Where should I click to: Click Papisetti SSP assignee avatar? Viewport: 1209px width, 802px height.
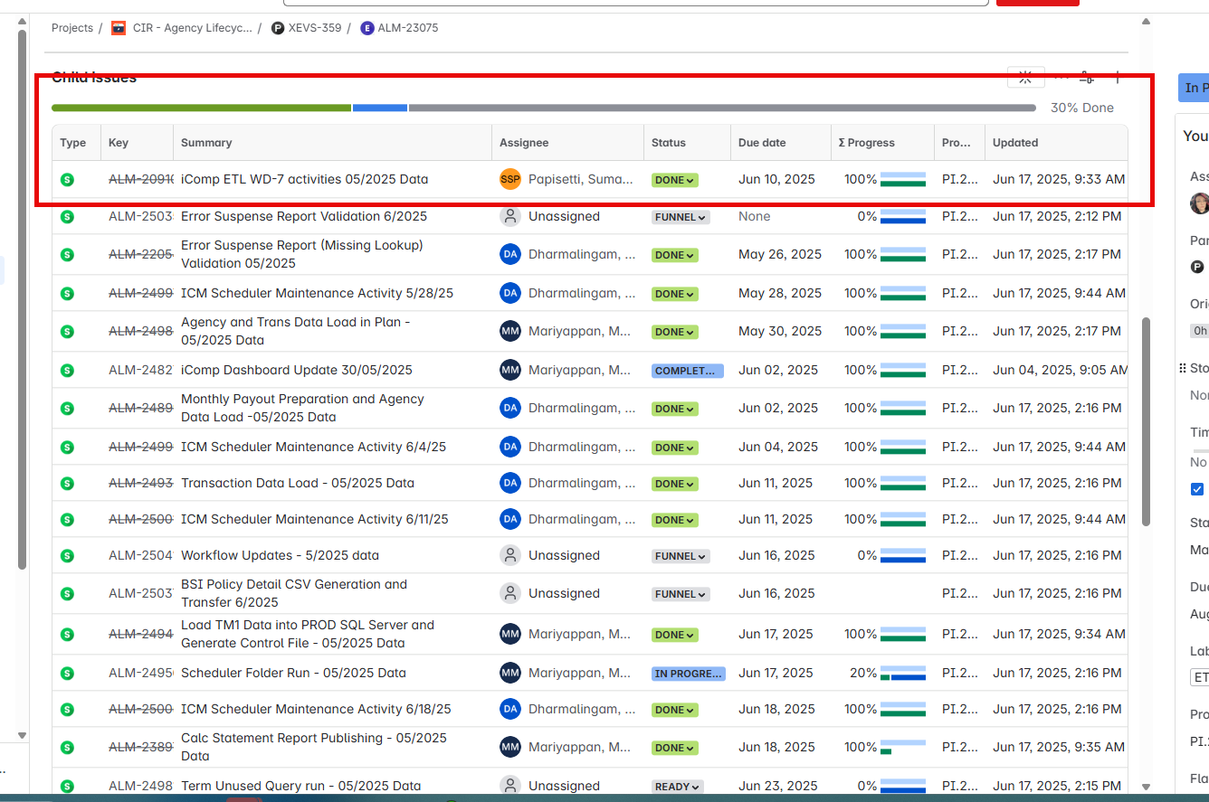click(x=510, y=179)
